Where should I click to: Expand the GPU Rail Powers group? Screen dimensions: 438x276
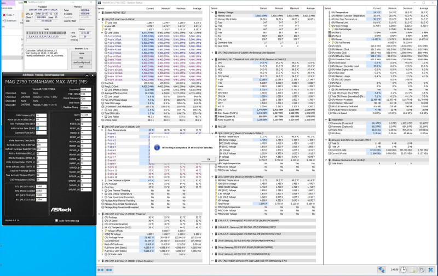pos(329,43)
